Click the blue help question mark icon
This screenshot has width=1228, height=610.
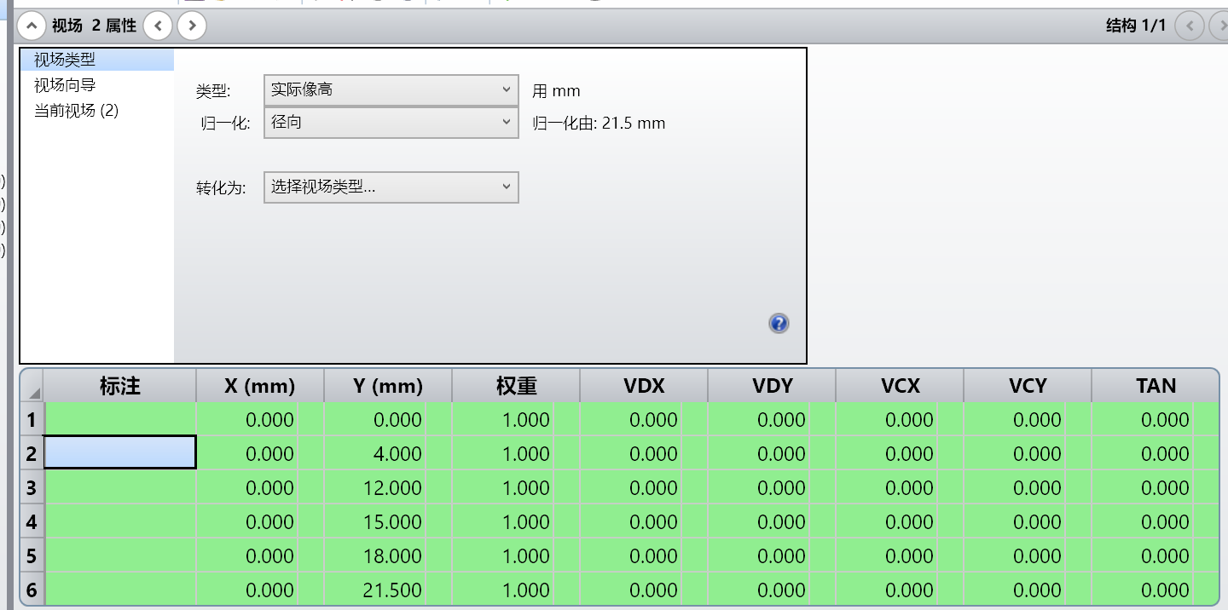[778, 324]
